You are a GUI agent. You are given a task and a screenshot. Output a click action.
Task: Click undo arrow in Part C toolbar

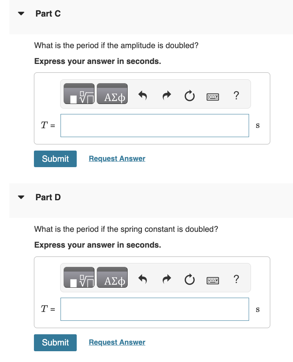(143, 96)
